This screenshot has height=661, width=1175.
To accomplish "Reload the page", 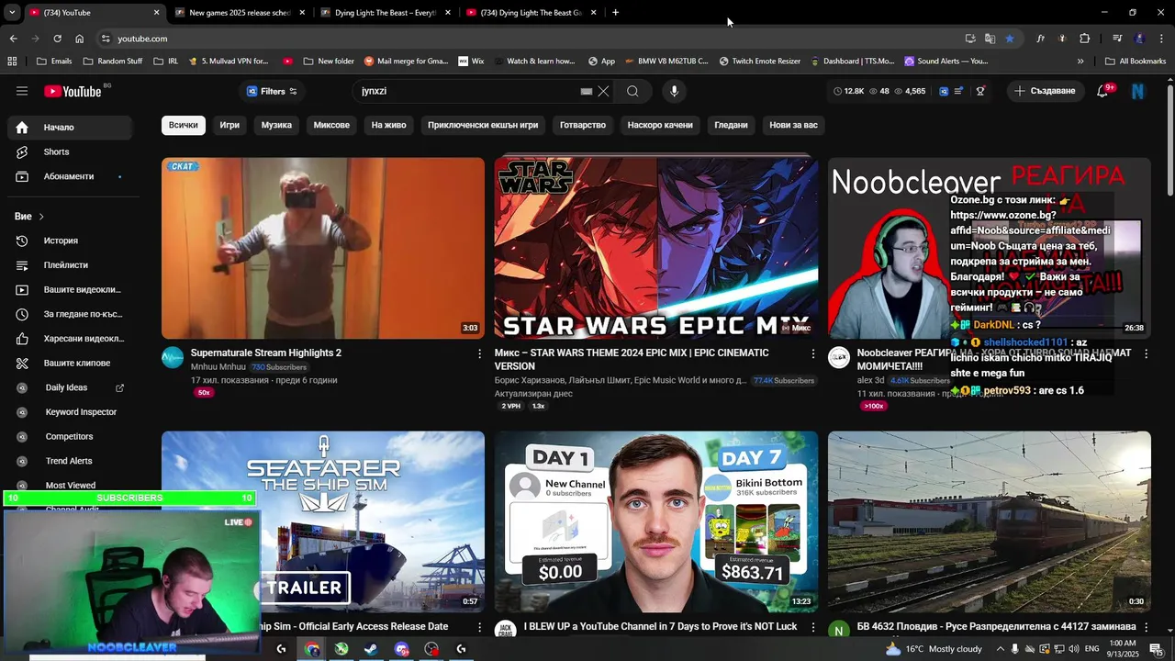I will click(57, 39).
